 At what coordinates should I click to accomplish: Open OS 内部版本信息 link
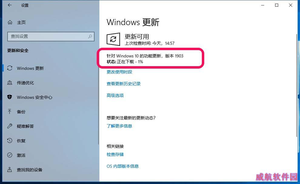(x=123, y=166)
